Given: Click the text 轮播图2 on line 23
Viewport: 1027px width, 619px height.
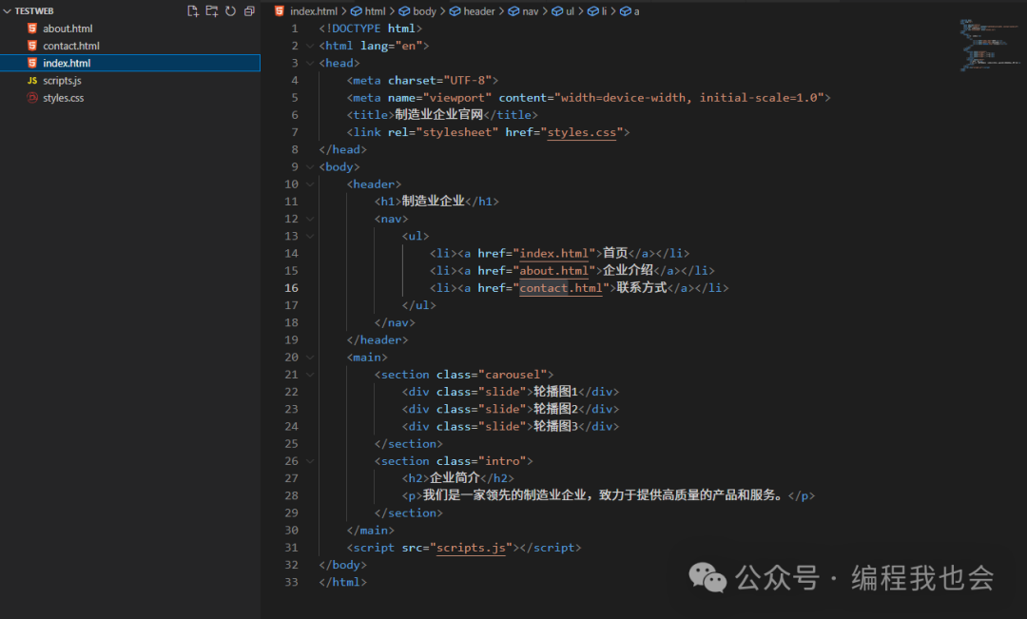Looking at the screenshot, I should point(555,409).
